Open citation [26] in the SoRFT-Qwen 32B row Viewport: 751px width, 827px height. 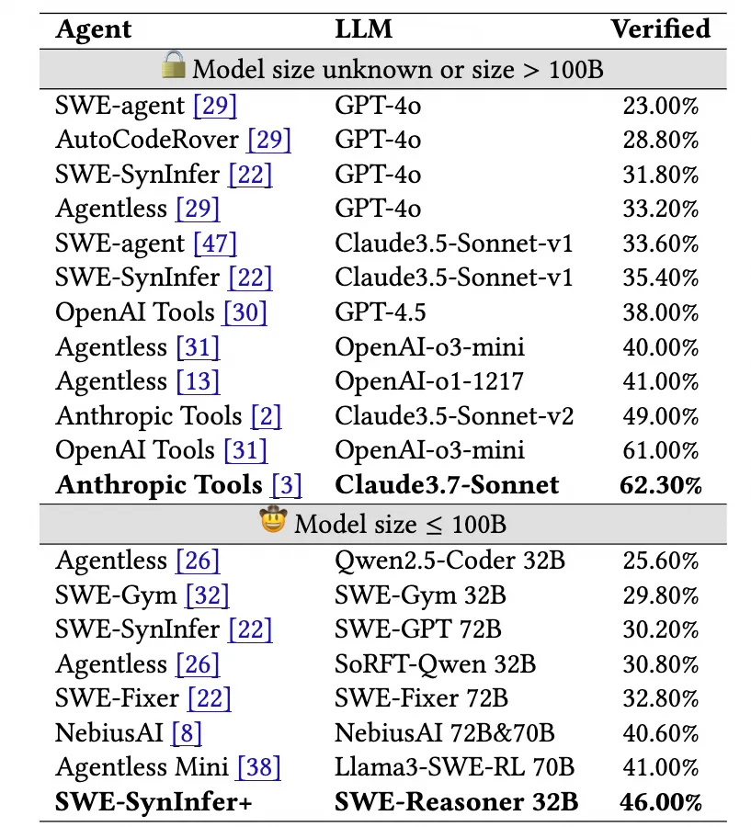point(198,664)
